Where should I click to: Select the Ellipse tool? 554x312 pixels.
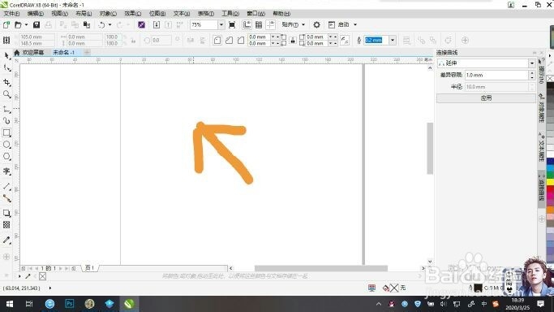click(6, 145)
